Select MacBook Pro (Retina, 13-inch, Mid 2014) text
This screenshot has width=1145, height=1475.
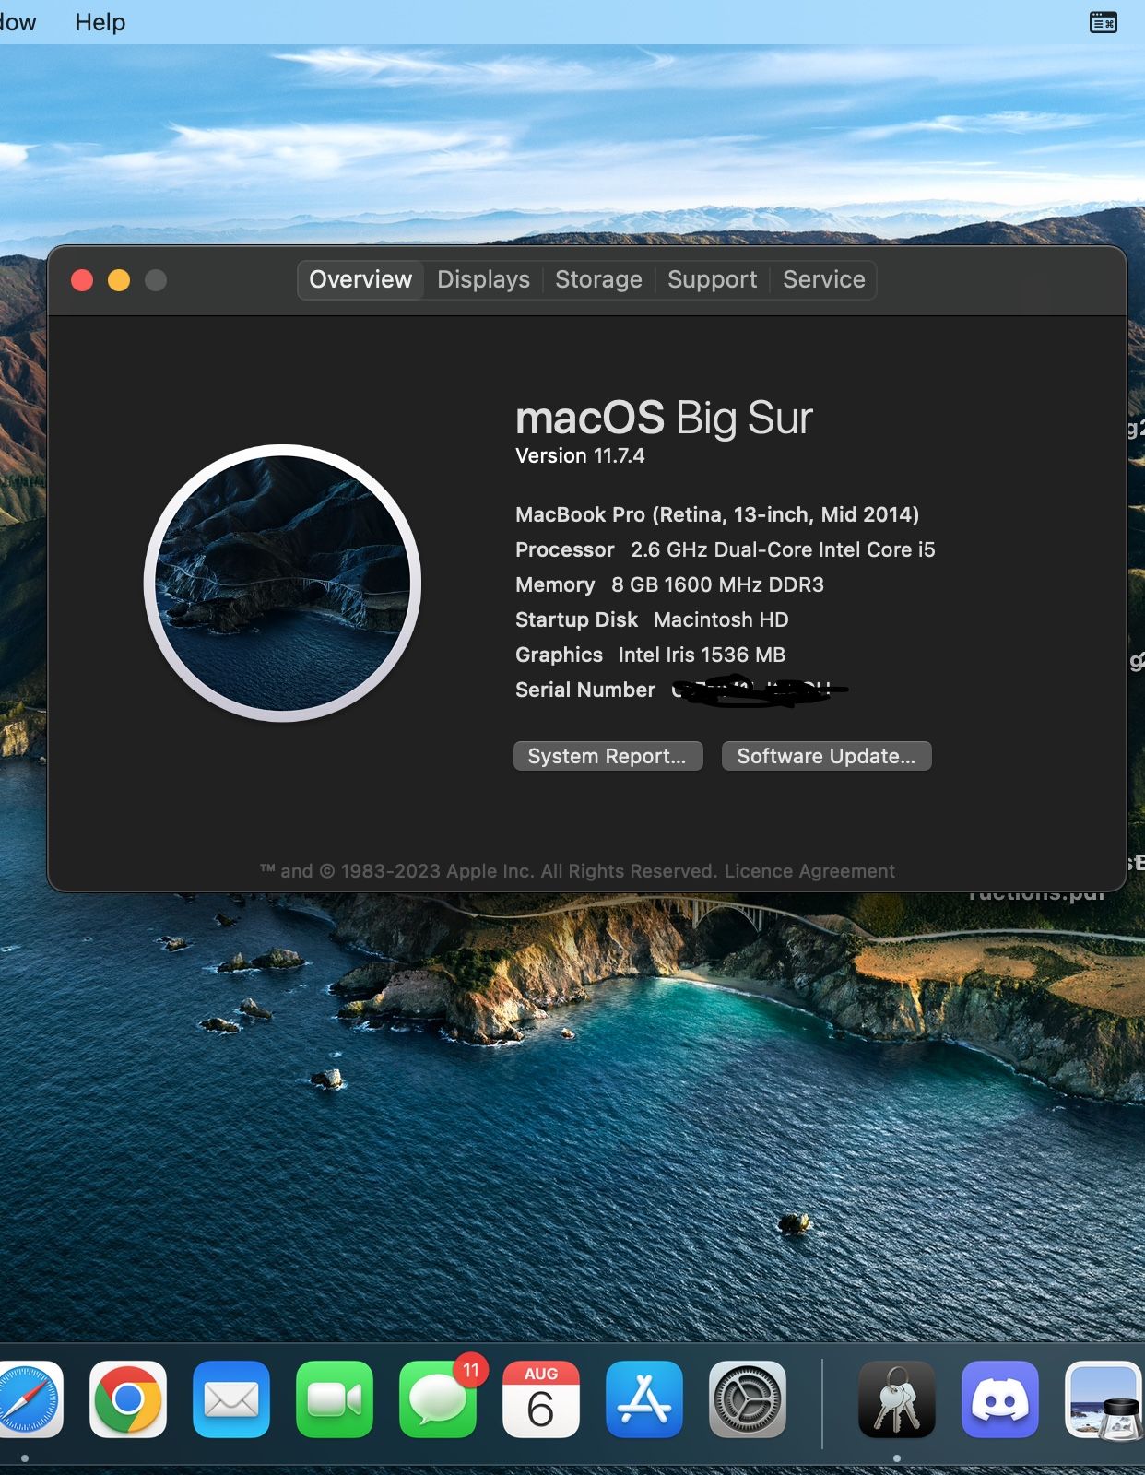(717, 514)
